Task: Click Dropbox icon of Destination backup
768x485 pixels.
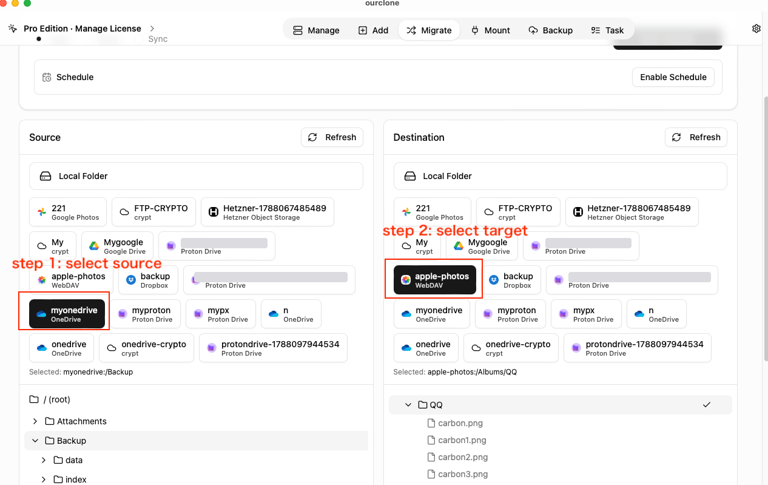Action: [494, 280]
